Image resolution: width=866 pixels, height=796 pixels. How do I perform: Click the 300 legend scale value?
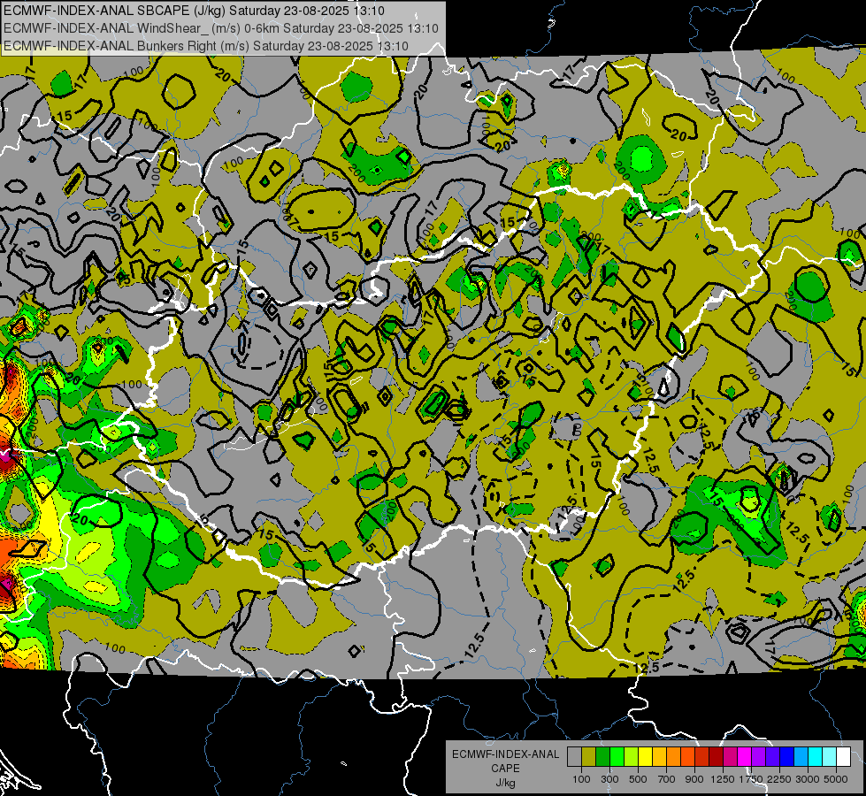point(609,779)
